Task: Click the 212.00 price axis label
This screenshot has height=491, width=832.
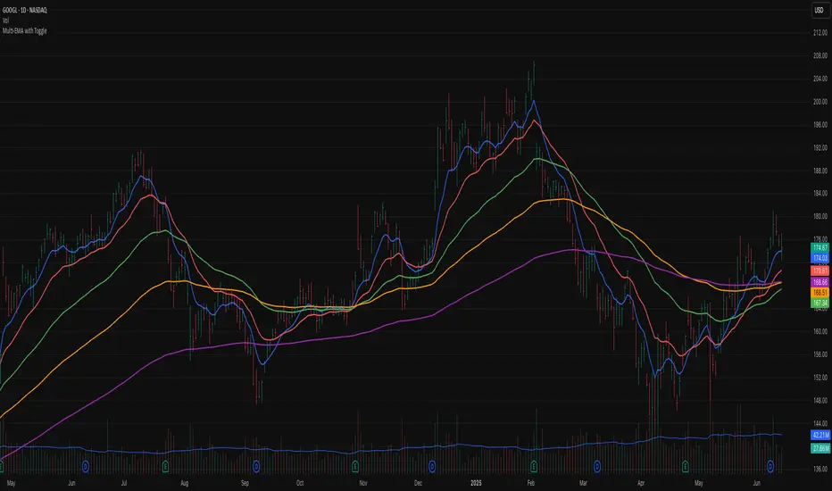Action: (x=820, y=33)
